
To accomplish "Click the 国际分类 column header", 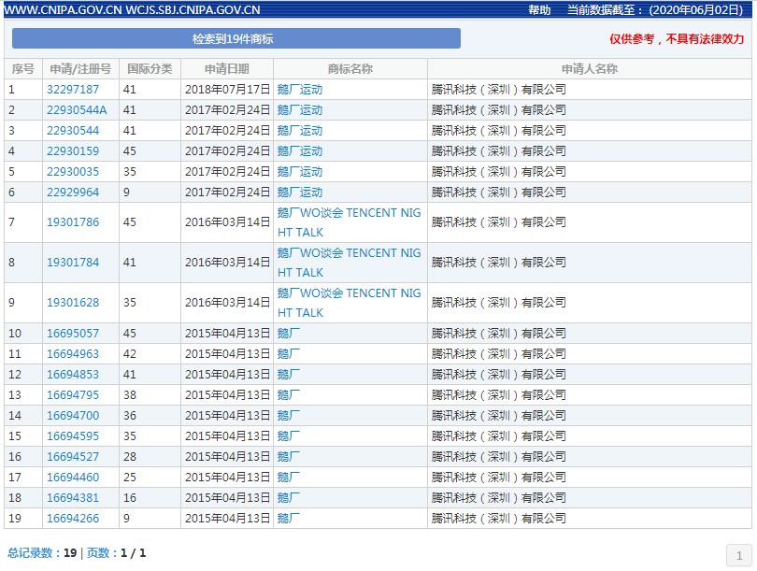I will [x=150, y=69].
